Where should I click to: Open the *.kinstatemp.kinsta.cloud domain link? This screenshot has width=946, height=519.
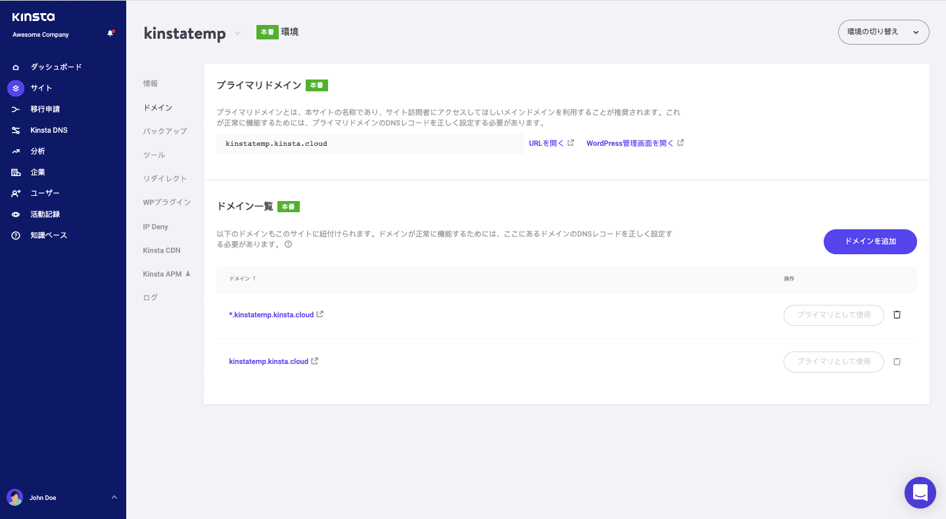click(272, 315)
